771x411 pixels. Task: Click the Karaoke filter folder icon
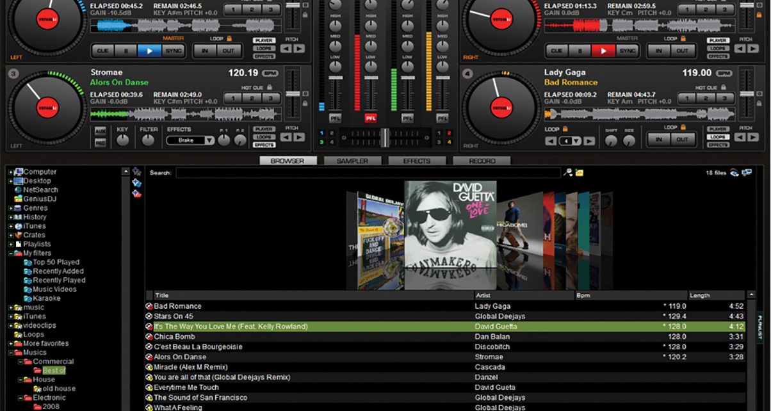tap(28, 298)
